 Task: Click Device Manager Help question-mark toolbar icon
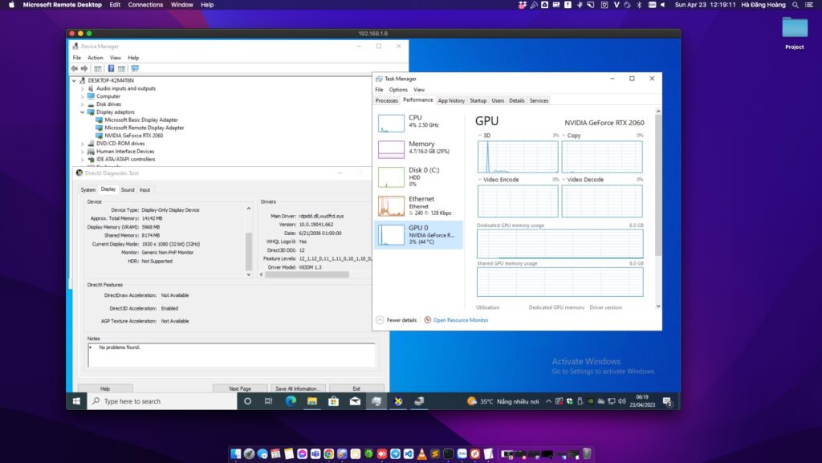(111, 69)
